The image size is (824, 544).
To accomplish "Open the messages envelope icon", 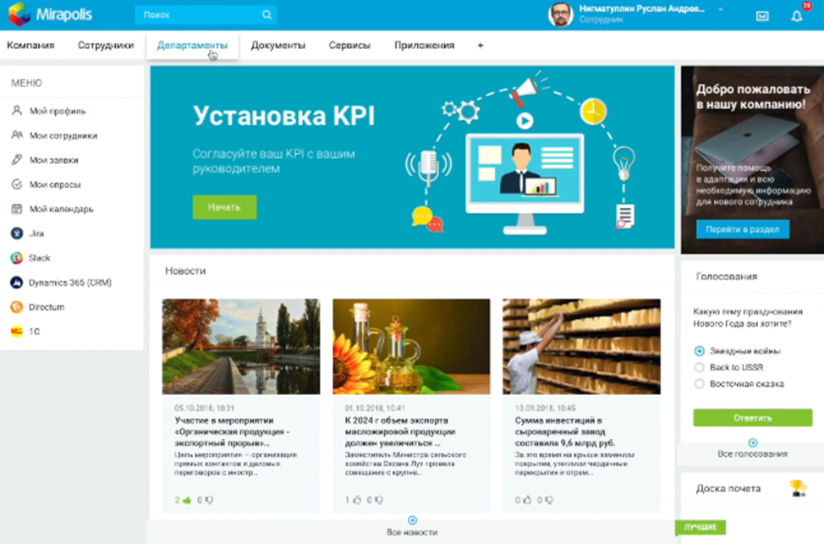I will click(x=762, y=16).
